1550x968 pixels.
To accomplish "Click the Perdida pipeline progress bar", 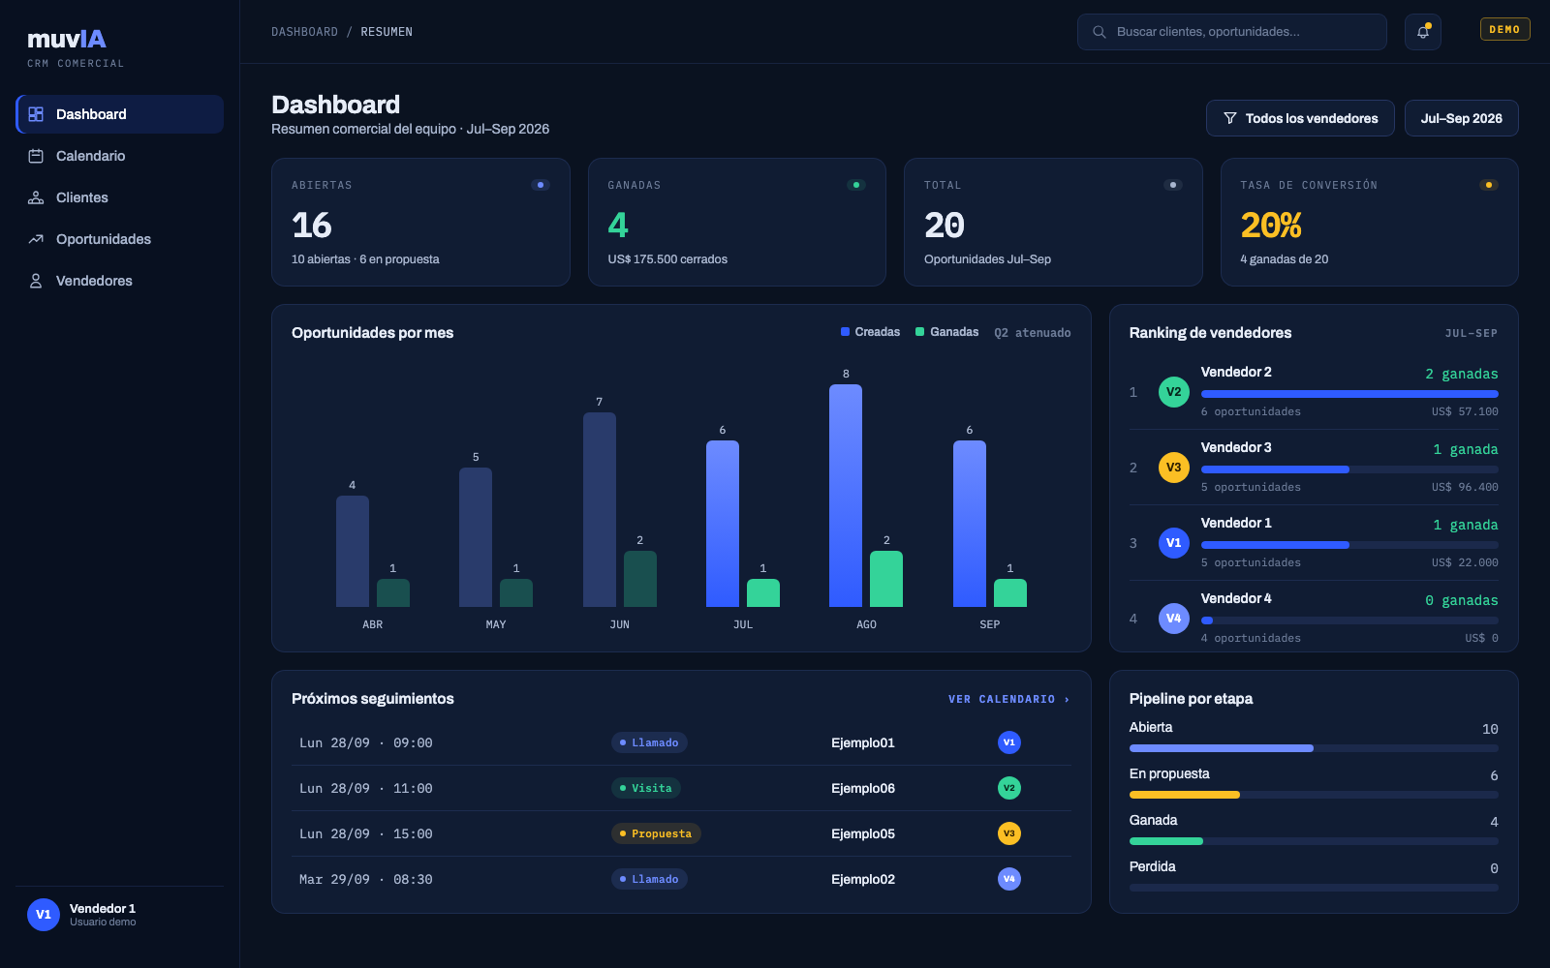I will pos(1314,888).
